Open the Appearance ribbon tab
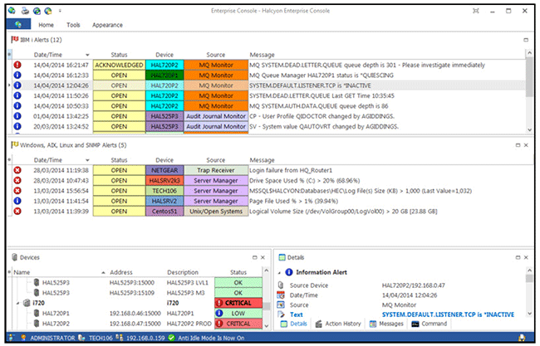This screenshot has width=540, height=346. [107, 25]
